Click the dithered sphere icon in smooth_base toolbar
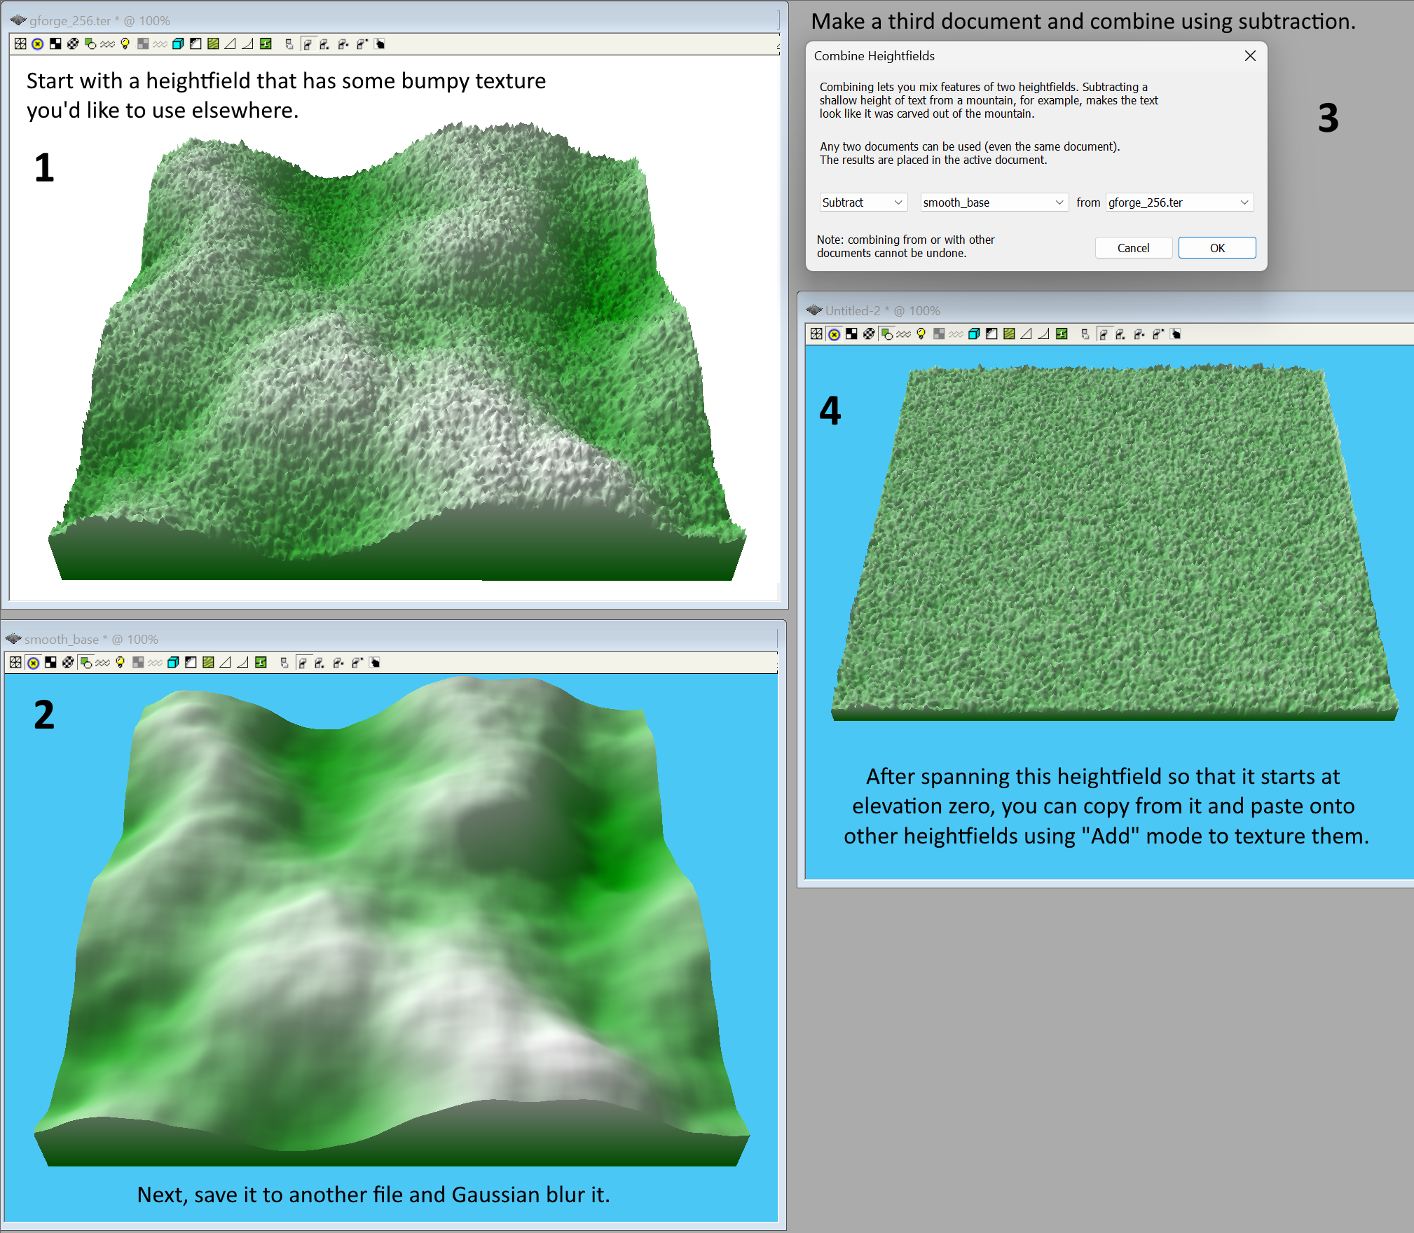Viewport: 1414px width, 1233px height. pyautogui.click(x=69, y=663)
